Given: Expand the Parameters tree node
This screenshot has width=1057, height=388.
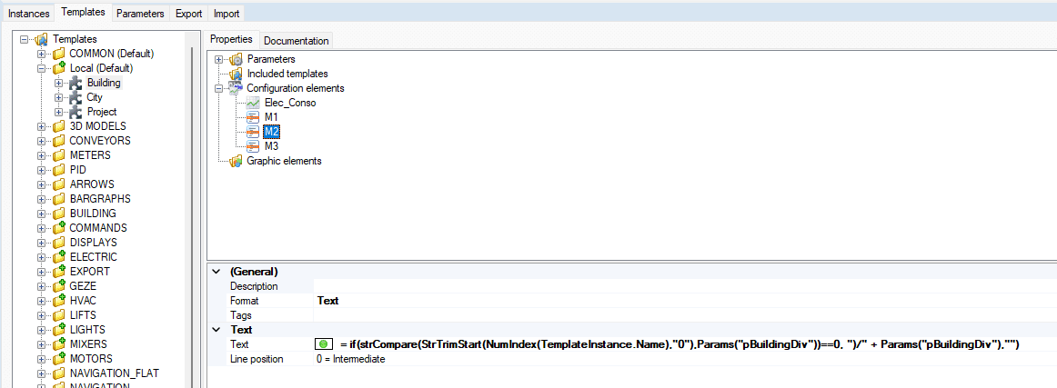Looking at the screenshot, I should click(219, 59).
